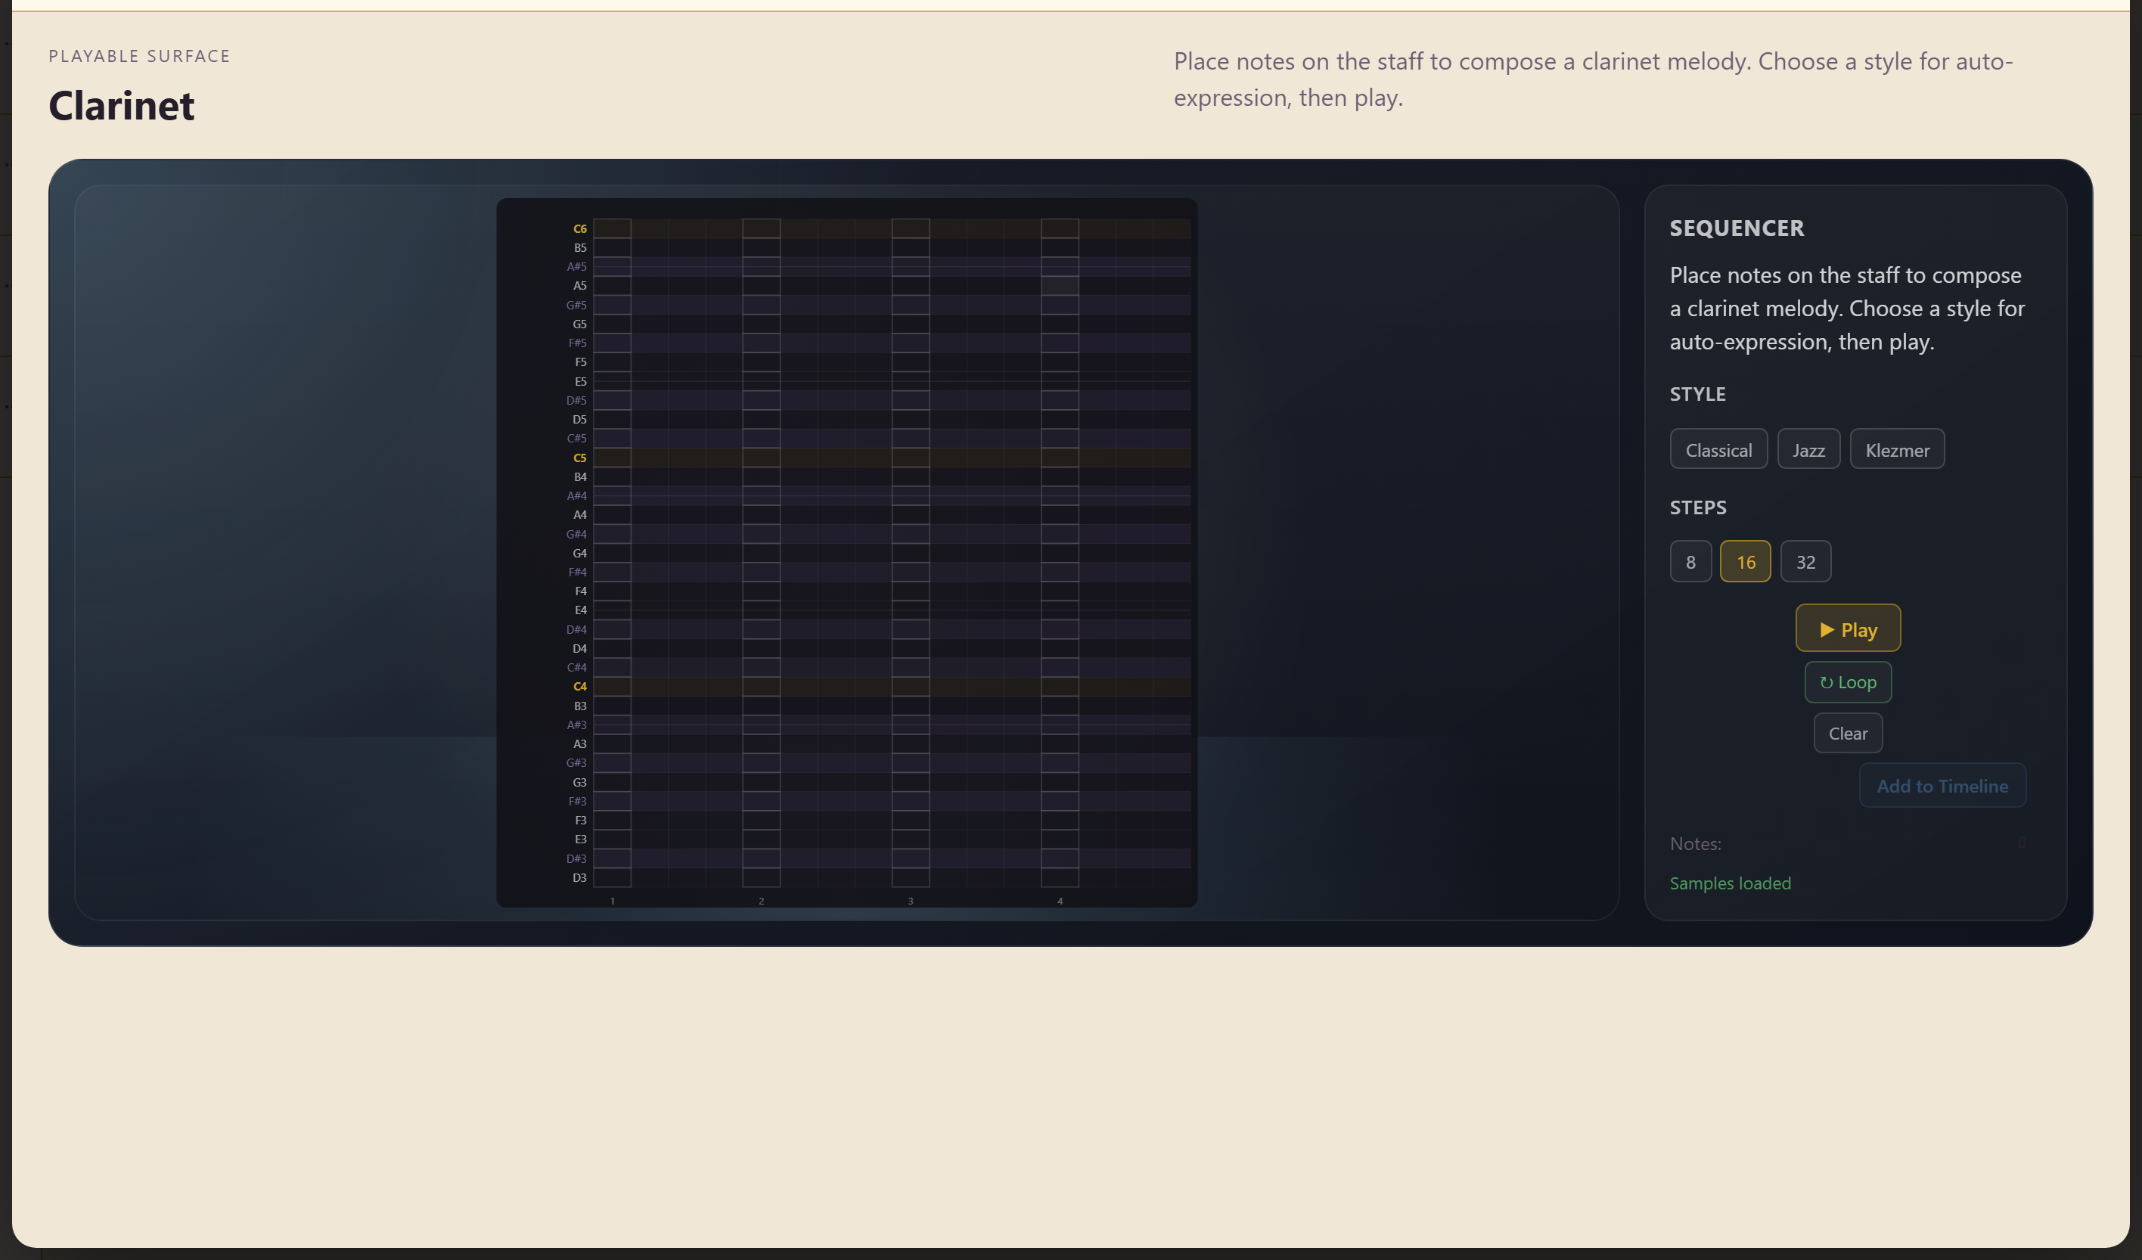Click the STYLE section label
2142x1260 pixels.
click(1697, 393)
